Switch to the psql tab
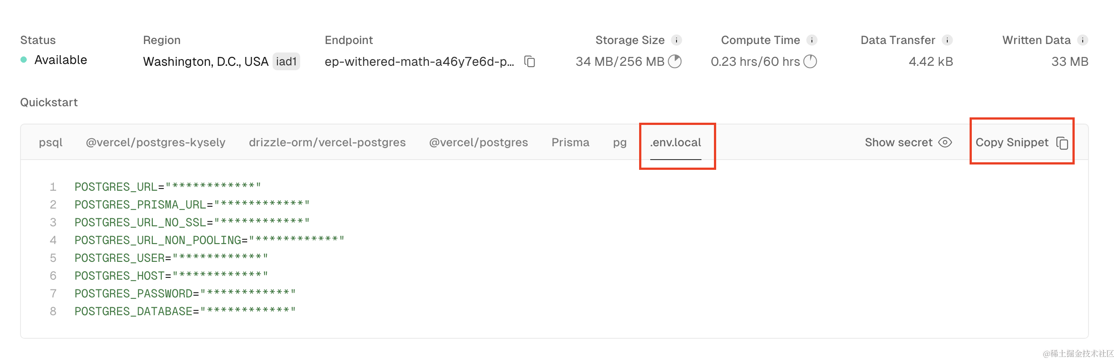 [50, 142]
